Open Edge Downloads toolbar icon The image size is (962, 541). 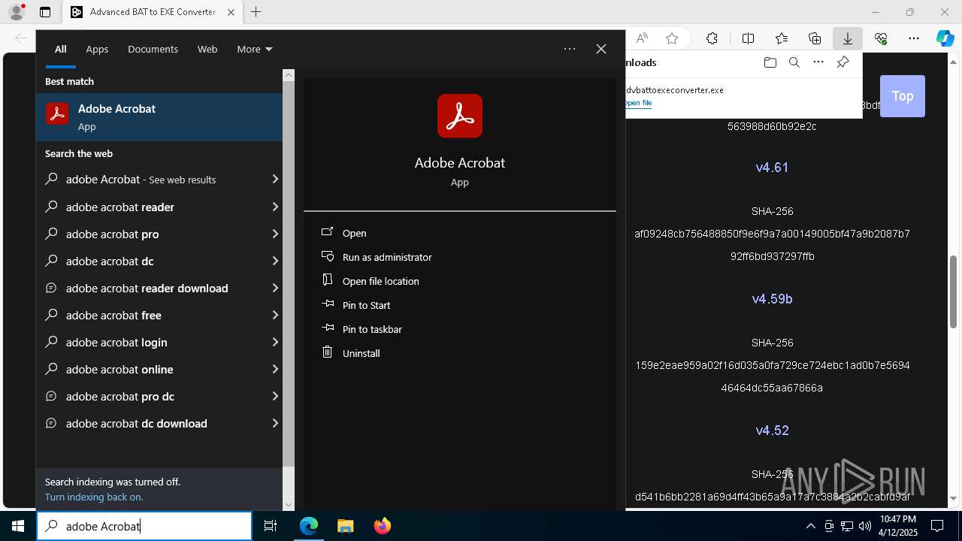pyautogui.click(x=847, y=38)
